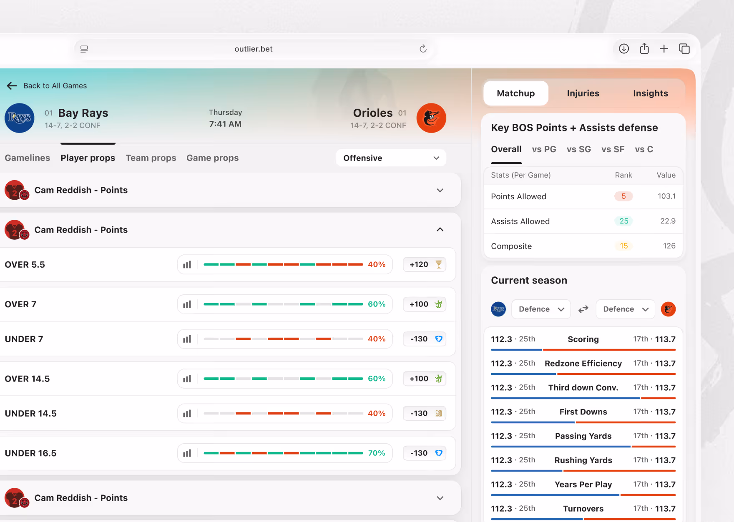Expand the bottom Cam Reddish - Points card
The height and width of the screenshot is (522, 734).
click(x=440, y=498)
